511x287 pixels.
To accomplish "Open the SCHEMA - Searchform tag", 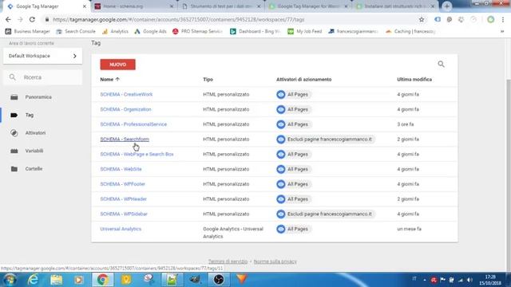I will (125, 140).
